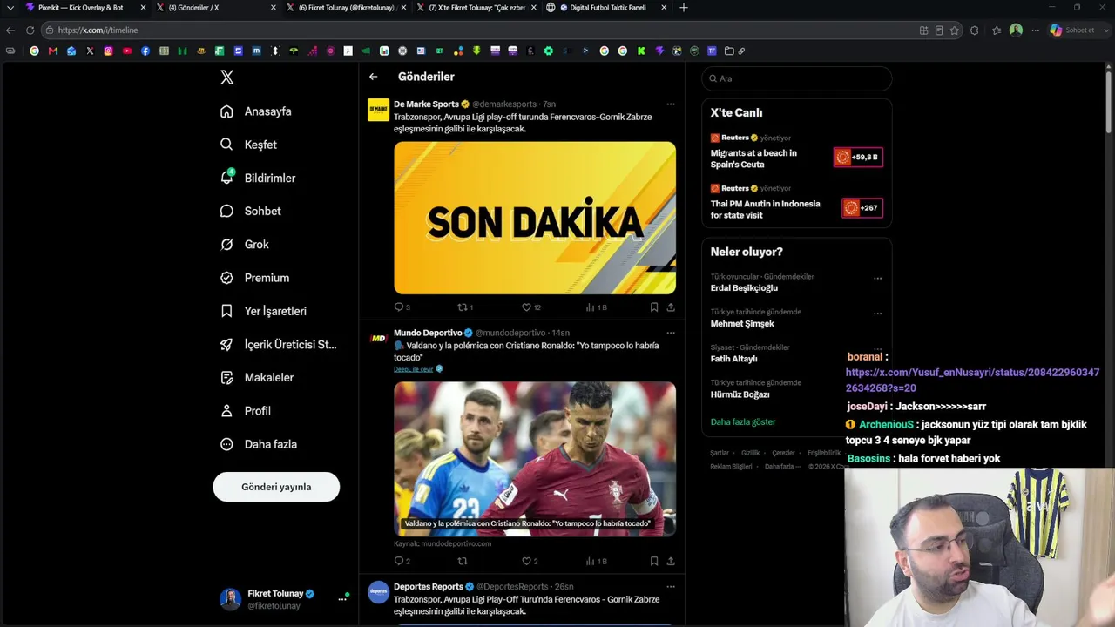Bookmark the Mundo Deportivo post
Viewport: 1115px width, 627px height.
(x=654, y=561)
